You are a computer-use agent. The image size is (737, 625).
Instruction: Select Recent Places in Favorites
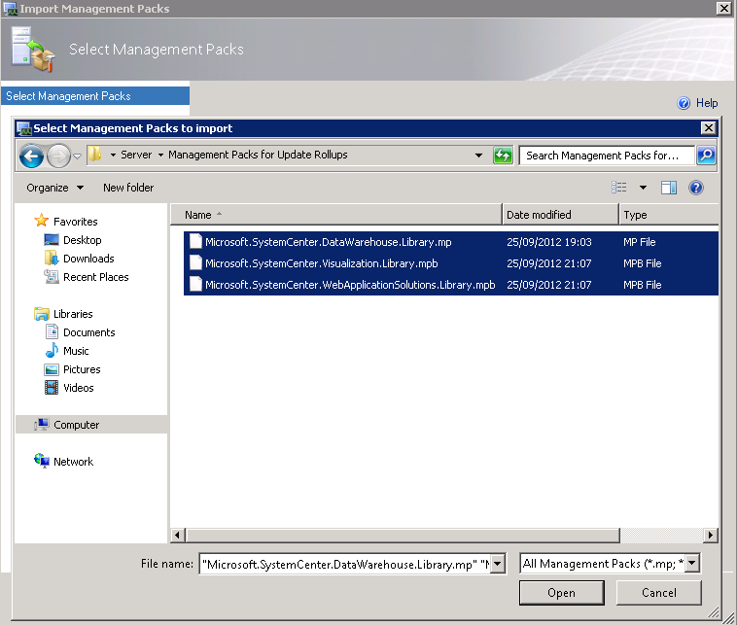coord(96,277)
